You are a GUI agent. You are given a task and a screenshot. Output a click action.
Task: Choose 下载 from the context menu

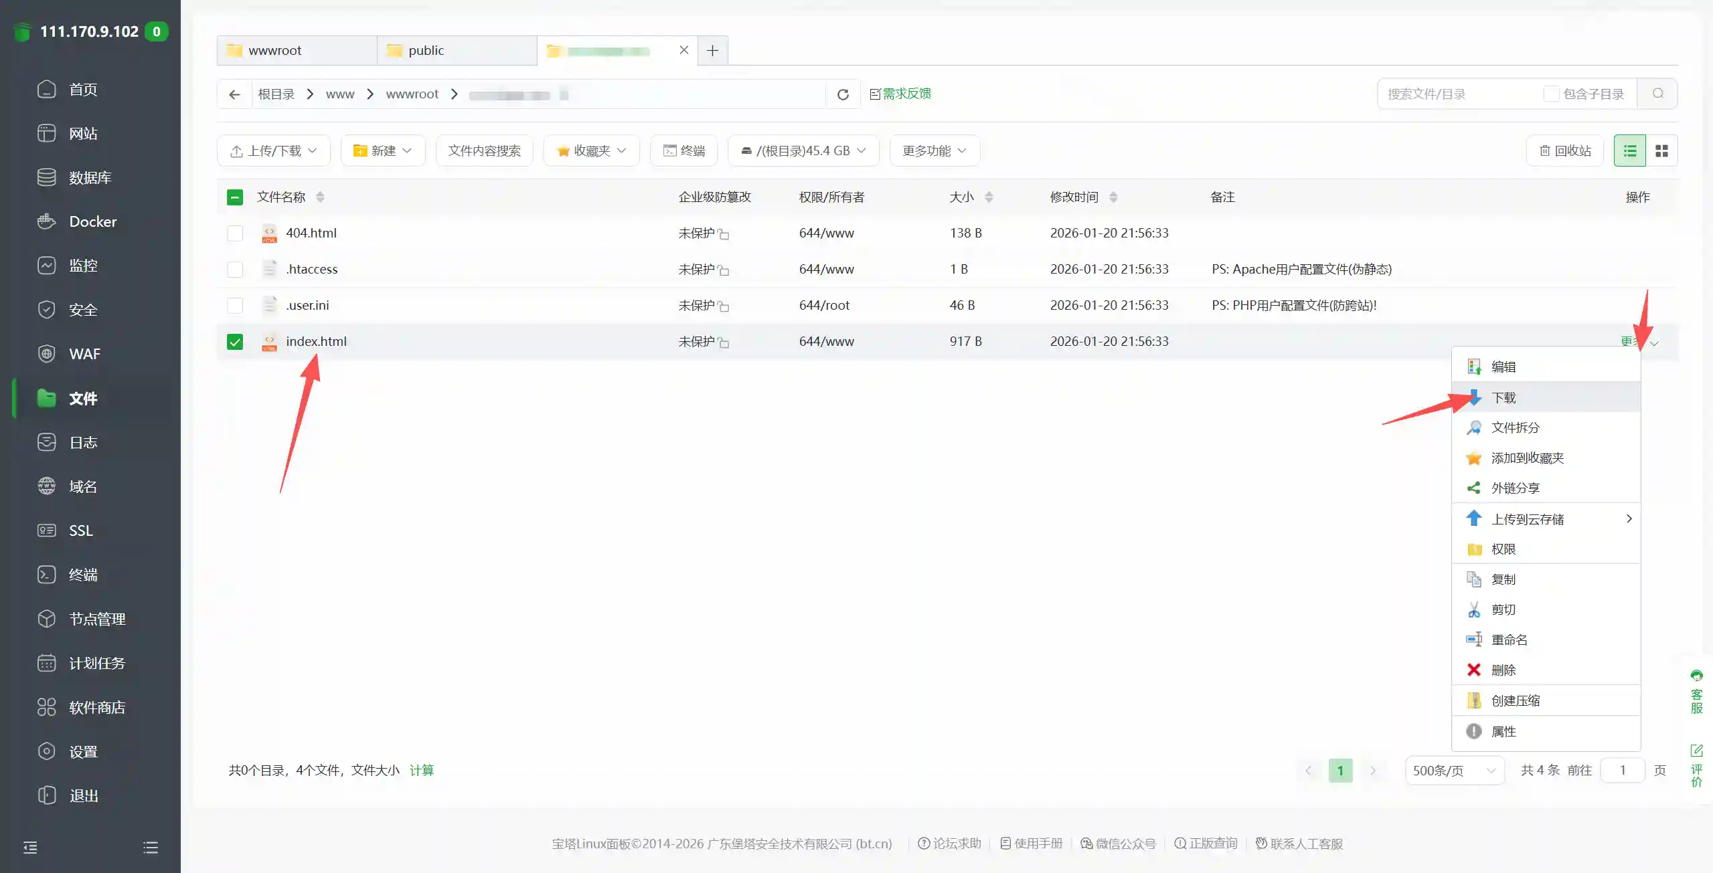pos(1546,397)
